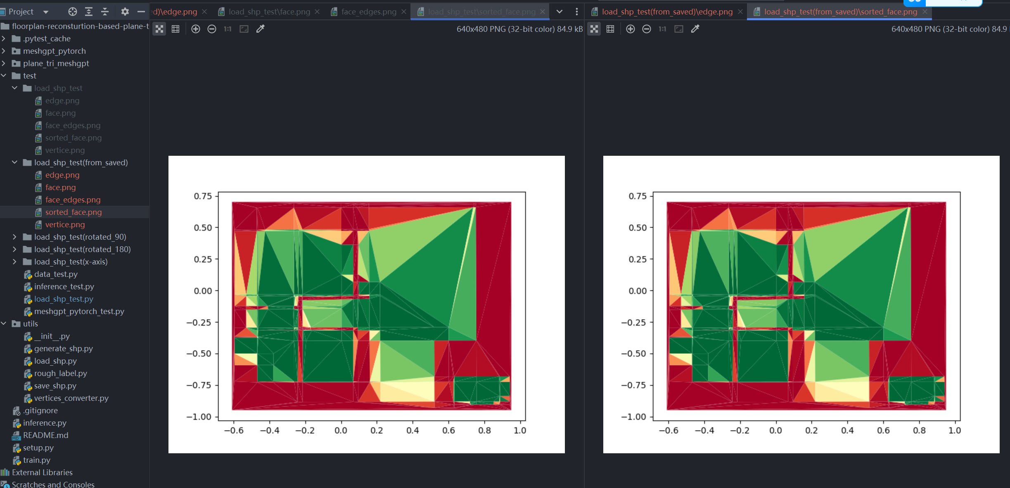This screenshot has width=1010, height=488.
Task: Expand the load_shp_test(rotated_180) folder
Action: [x=14, y=249]
